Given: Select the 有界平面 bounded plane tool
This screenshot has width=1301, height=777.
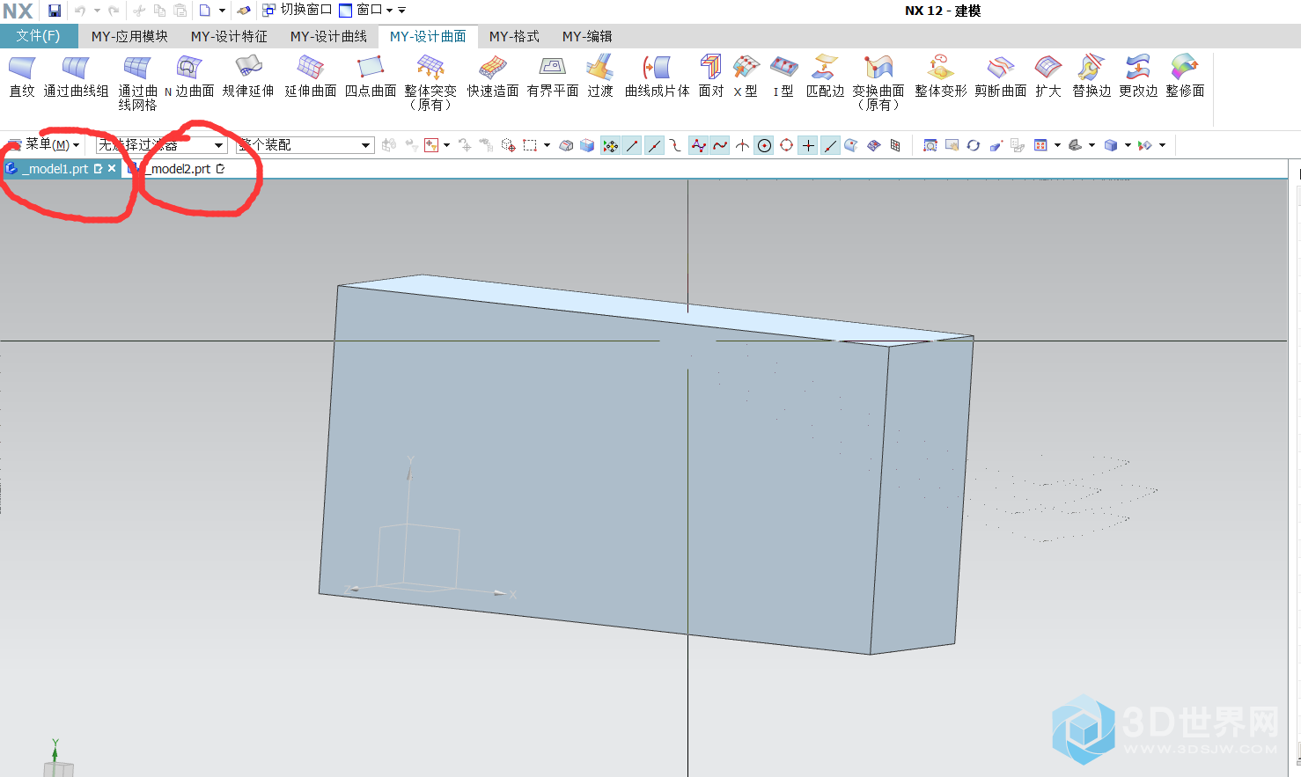Looking at the screenshot, I should click(x=553, y=77).
